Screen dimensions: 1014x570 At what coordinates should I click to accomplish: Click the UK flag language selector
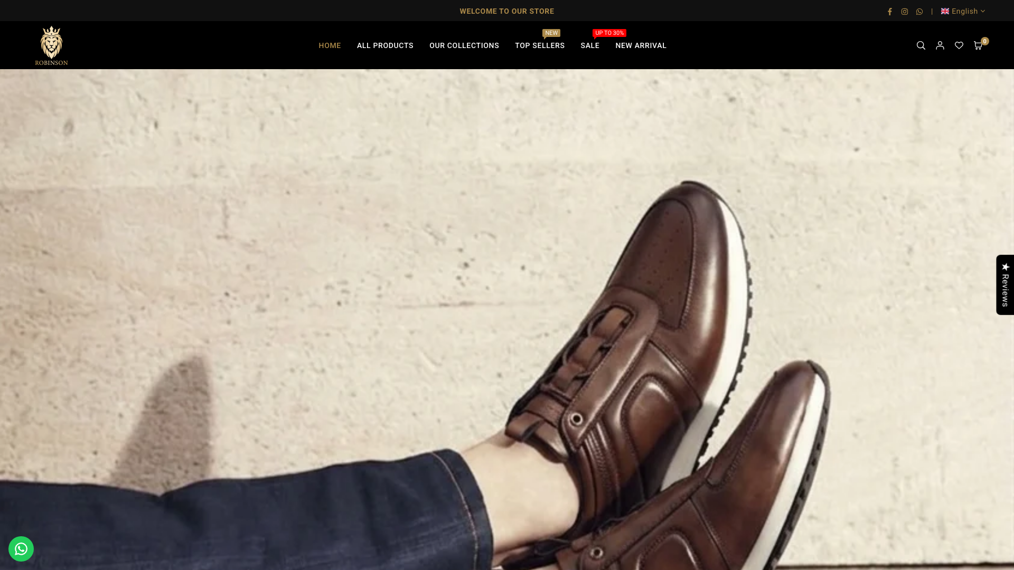point(945,11)
